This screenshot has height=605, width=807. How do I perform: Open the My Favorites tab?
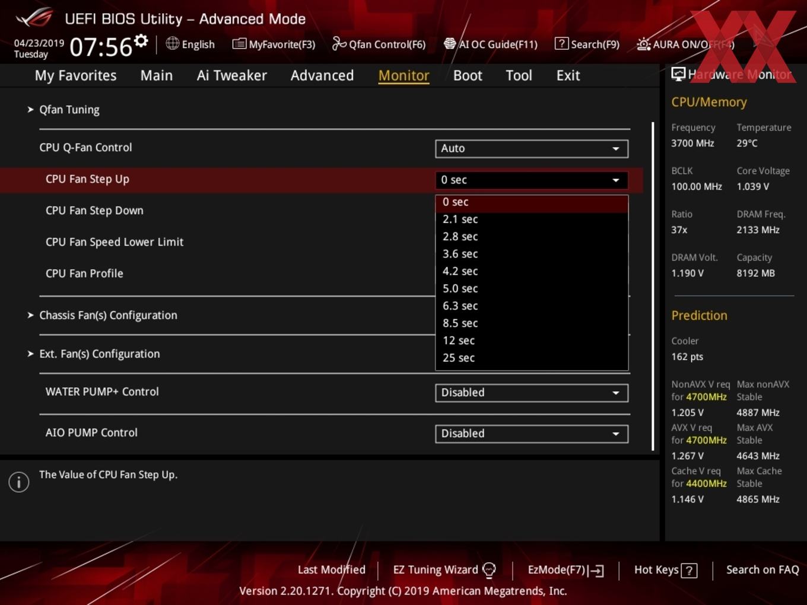[x=75, y=75]
